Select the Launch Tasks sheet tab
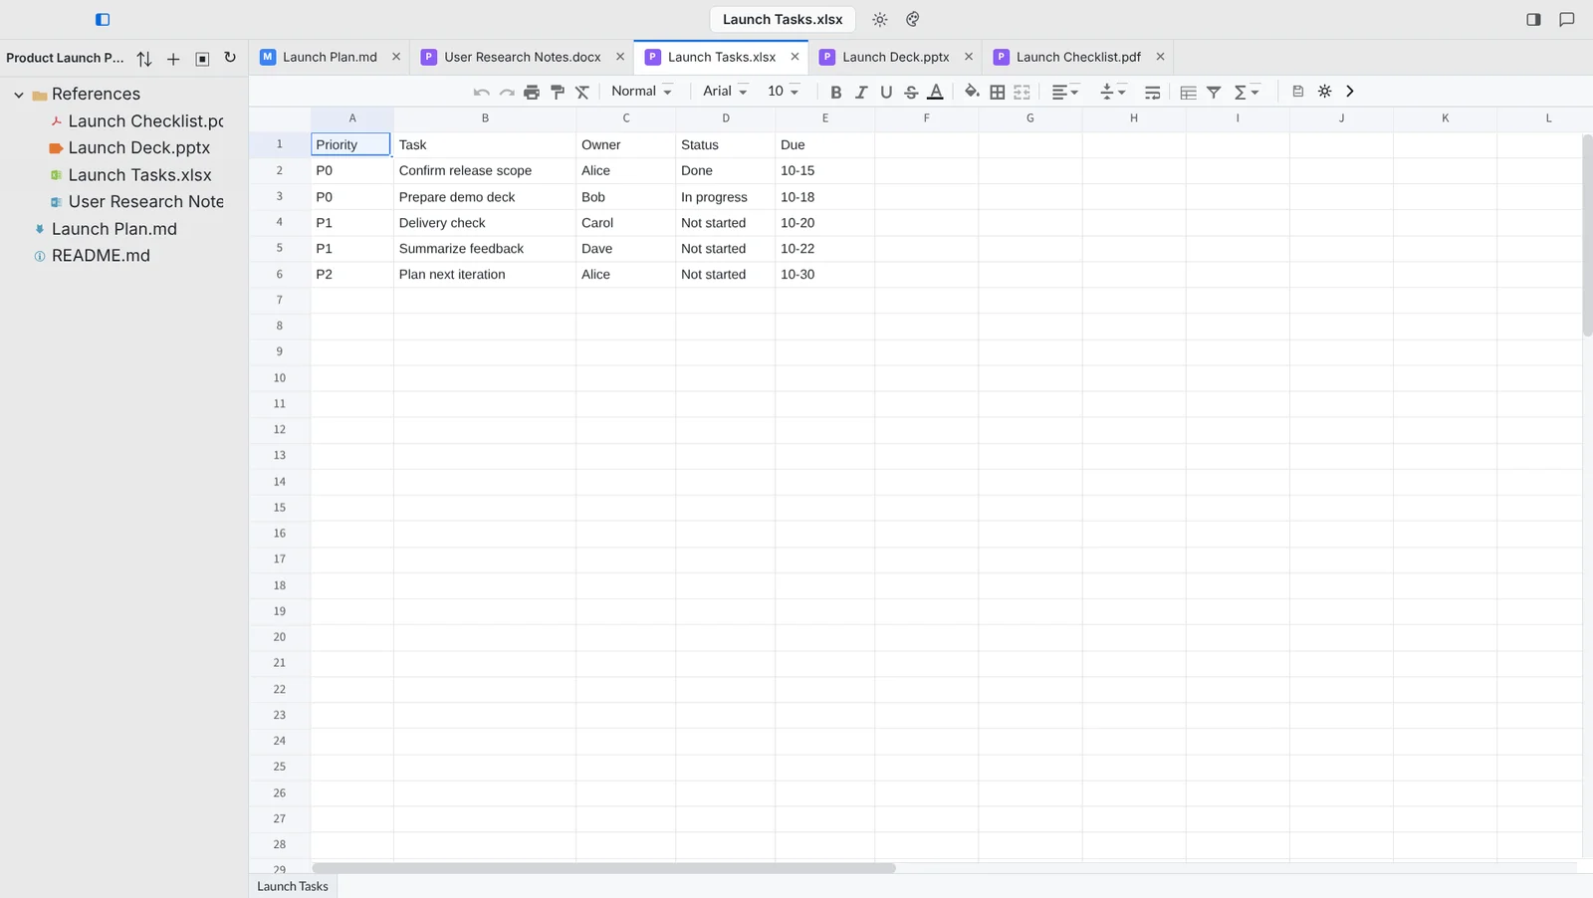1593x898 pixels. pos(293,886)
